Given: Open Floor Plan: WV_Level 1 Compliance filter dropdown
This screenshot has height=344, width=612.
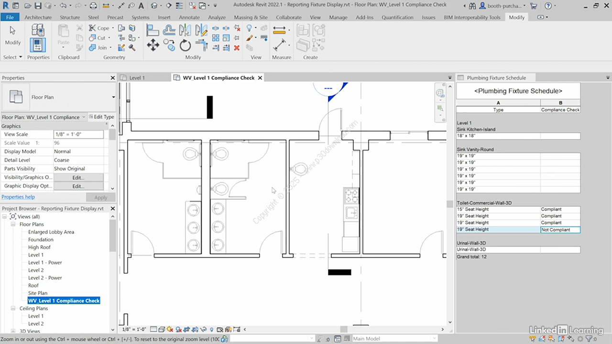Looking at the screenshot, I should point(84,117).
